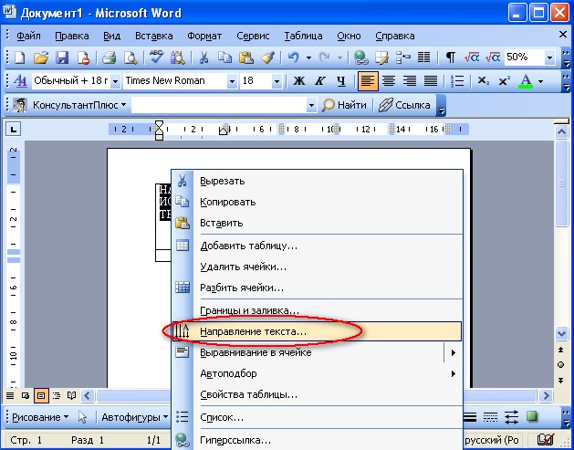Screen dimensions: 574x450
Task: Click the Найти button
Action: coord(344,106)
